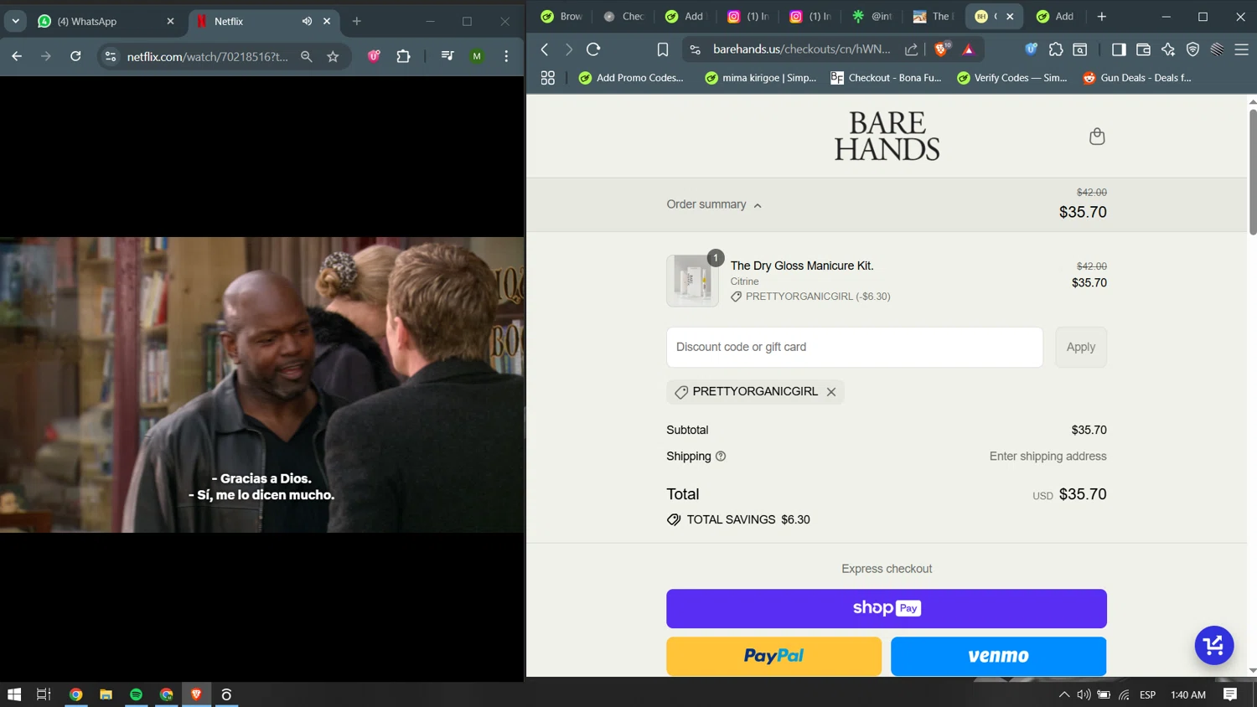Open Windows Start menu
Screen dimensions: 1257x707
coord(14,694)
